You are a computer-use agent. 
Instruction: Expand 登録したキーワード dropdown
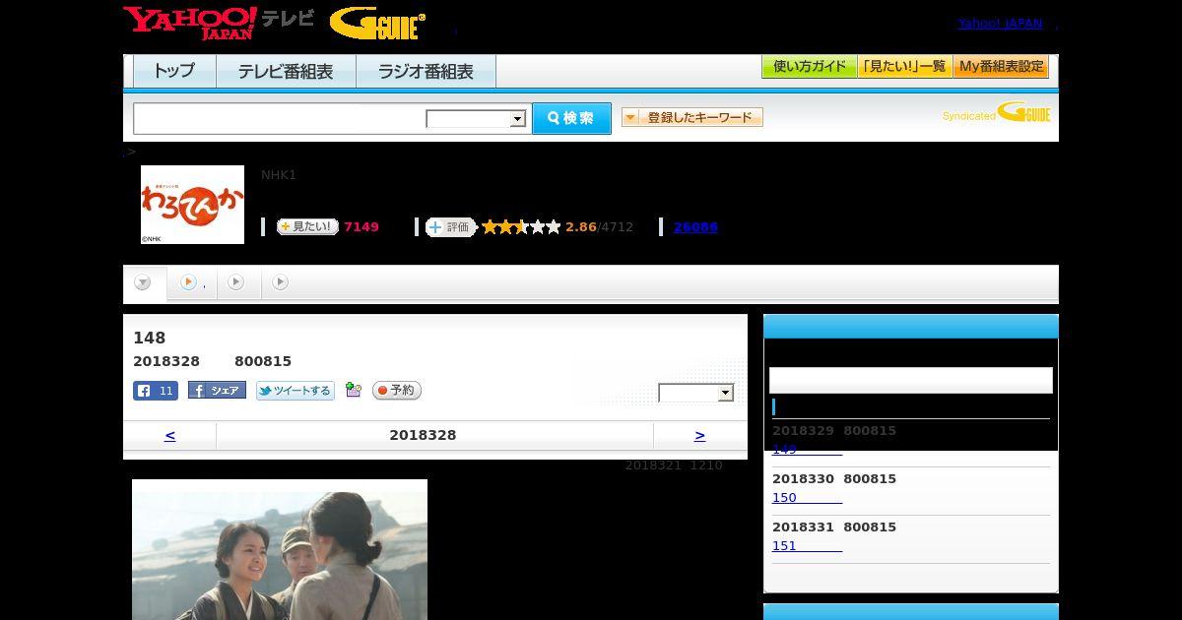pos(692,117)
